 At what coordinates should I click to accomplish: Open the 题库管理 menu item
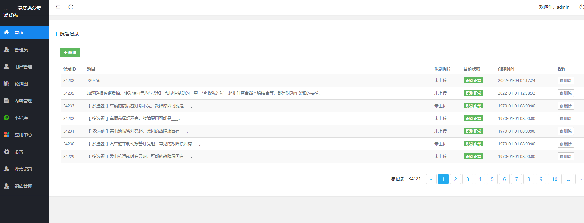24,186
